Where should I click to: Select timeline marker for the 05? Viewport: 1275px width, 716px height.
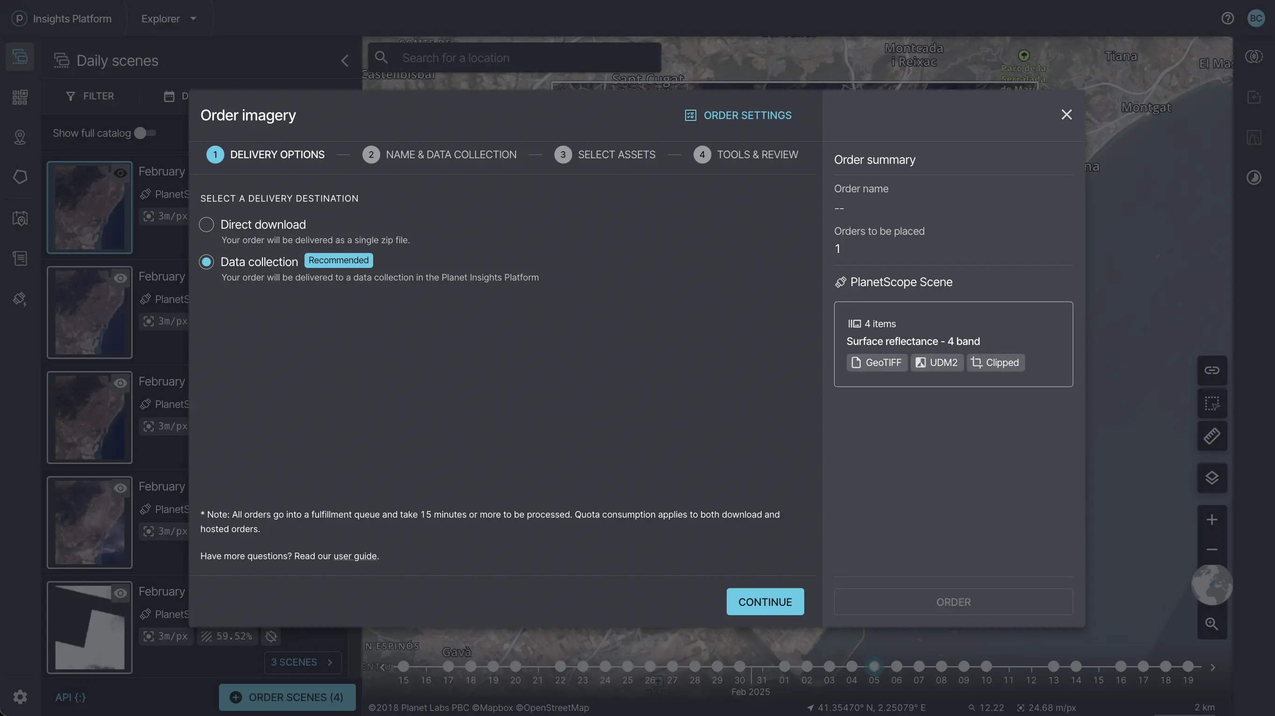(x=874, y=667)
